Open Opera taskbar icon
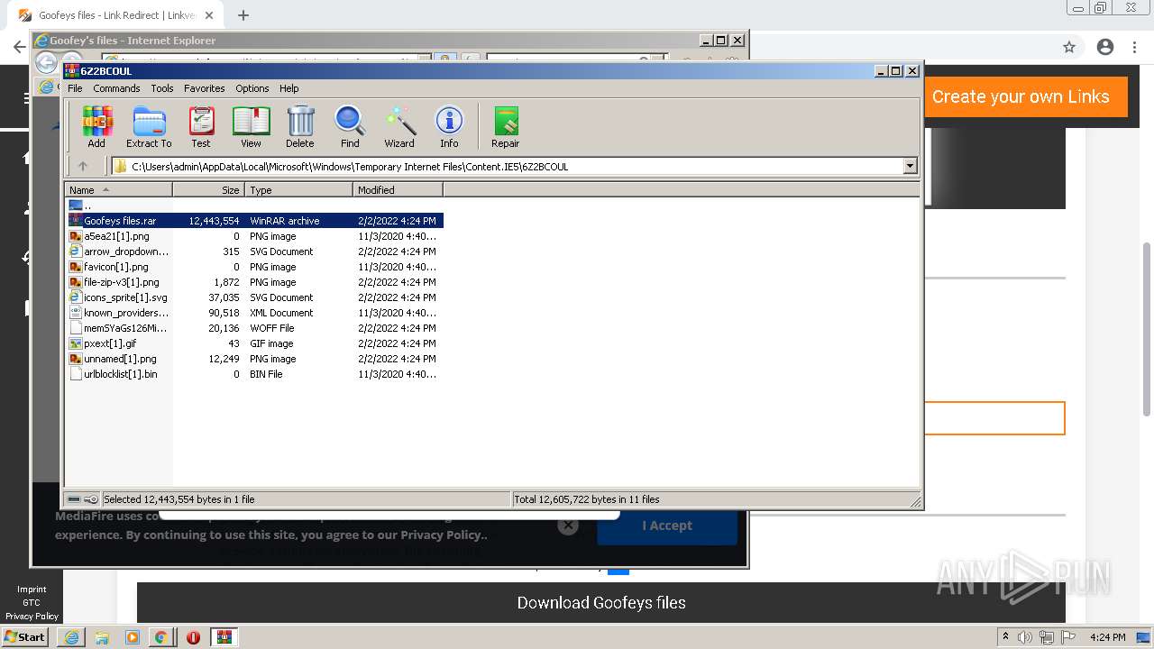 [193, 637]
